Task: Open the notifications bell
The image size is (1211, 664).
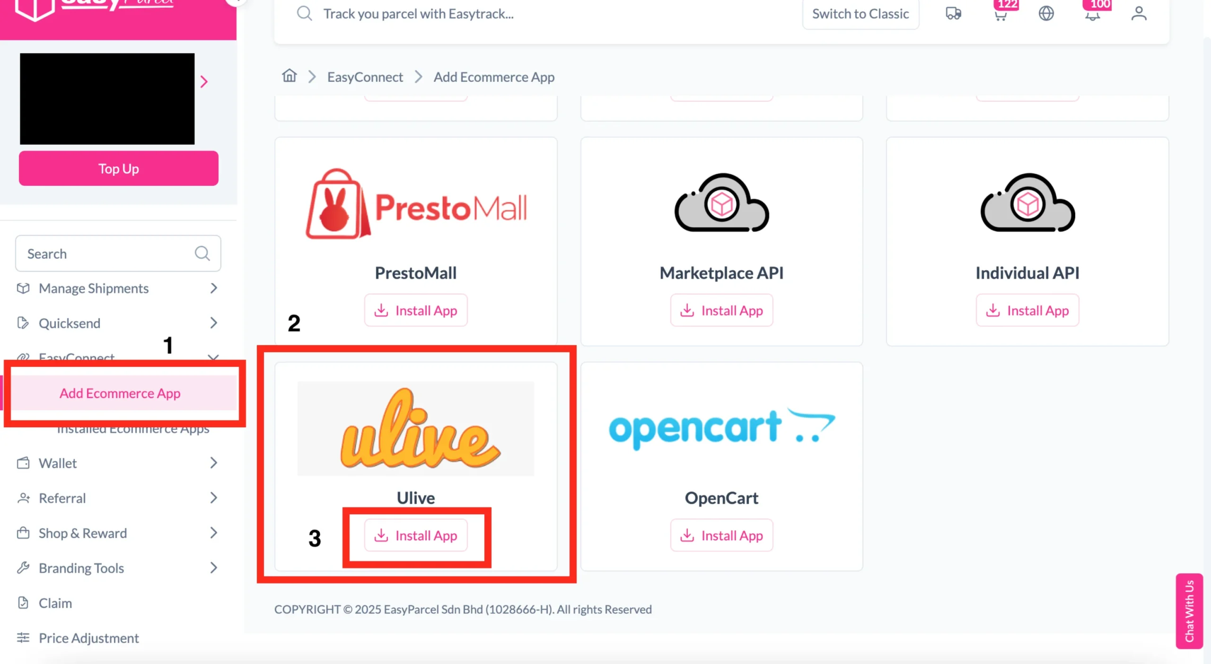Action: click(1092, 14)
